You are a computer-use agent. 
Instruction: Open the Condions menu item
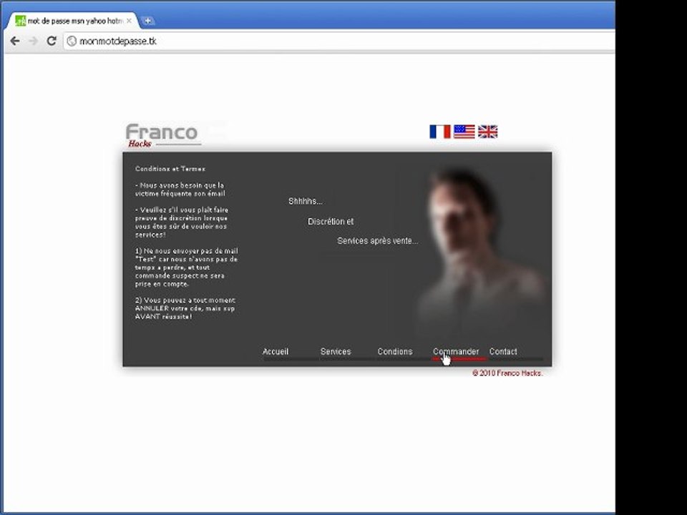coord(395,351)
